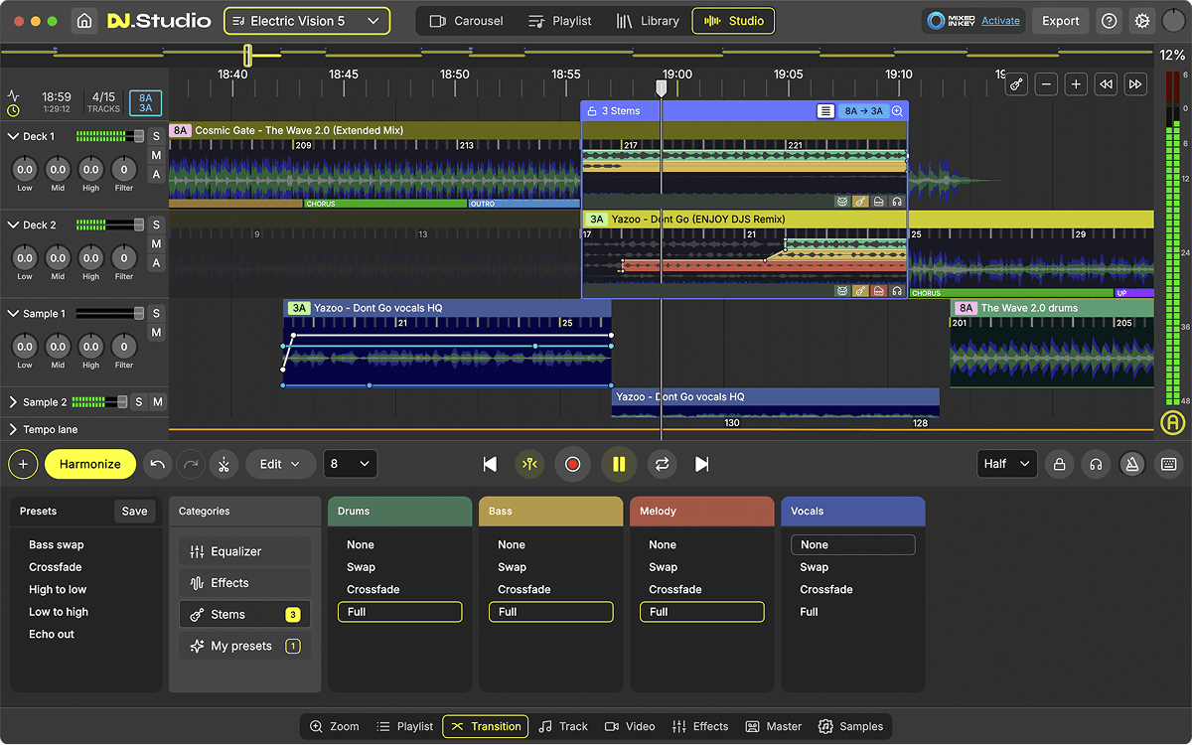
Task: Click the yellow automix A circle icon
Action: pyautogui.click(x=1172, y=423)
